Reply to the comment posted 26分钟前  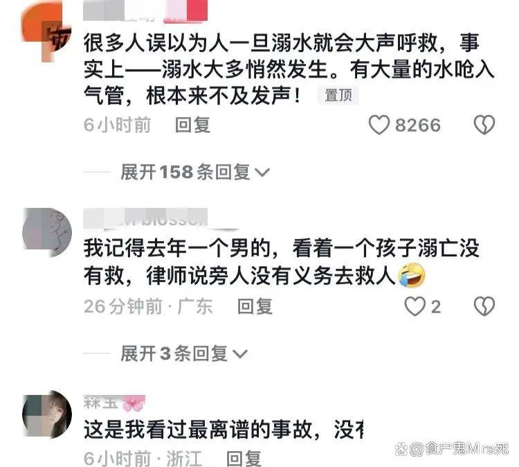pos(255,306)
